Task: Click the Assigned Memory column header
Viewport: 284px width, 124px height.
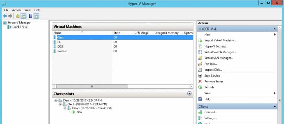Action: click(168, 33)
